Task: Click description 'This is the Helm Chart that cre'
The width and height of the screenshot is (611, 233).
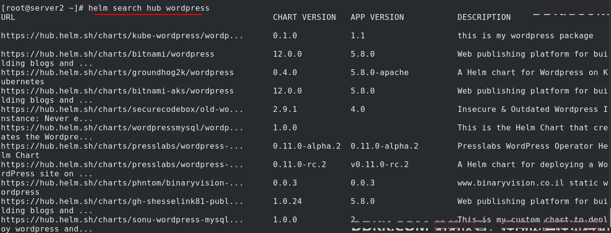Action: tap(533, 127)
